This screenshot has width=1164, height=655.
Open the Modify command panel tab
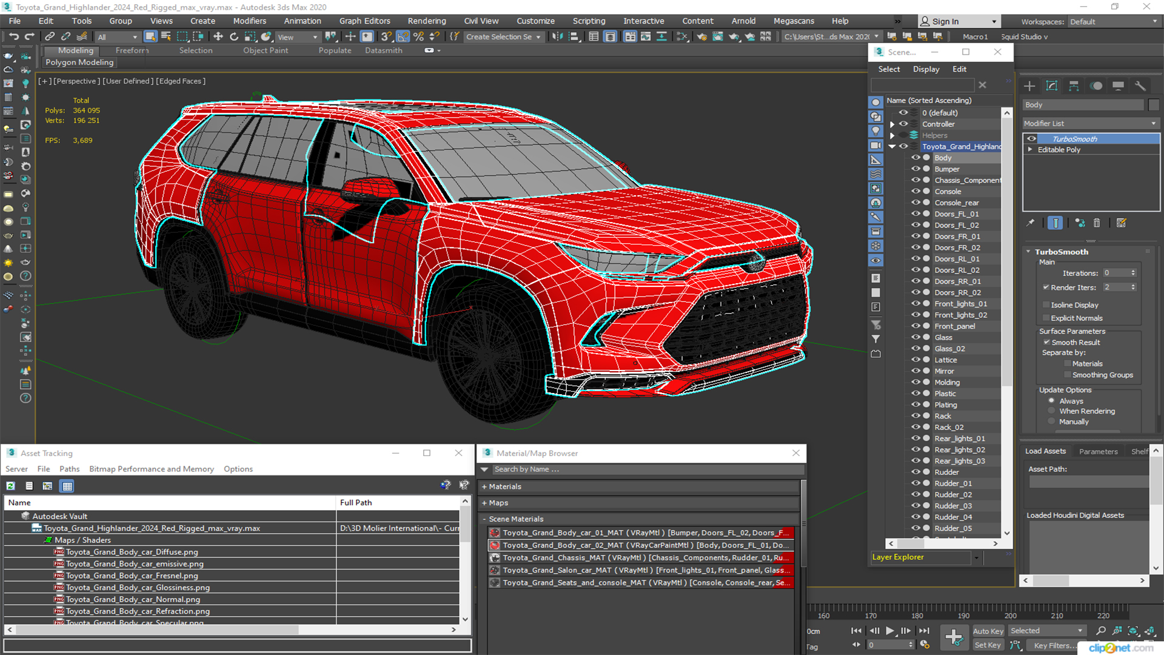[x=1052, y=86]
